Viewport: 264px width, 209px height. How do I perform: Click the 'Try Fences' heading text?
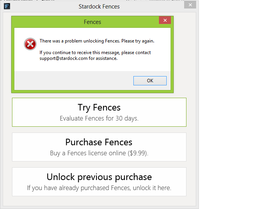[x=99, y=107]
